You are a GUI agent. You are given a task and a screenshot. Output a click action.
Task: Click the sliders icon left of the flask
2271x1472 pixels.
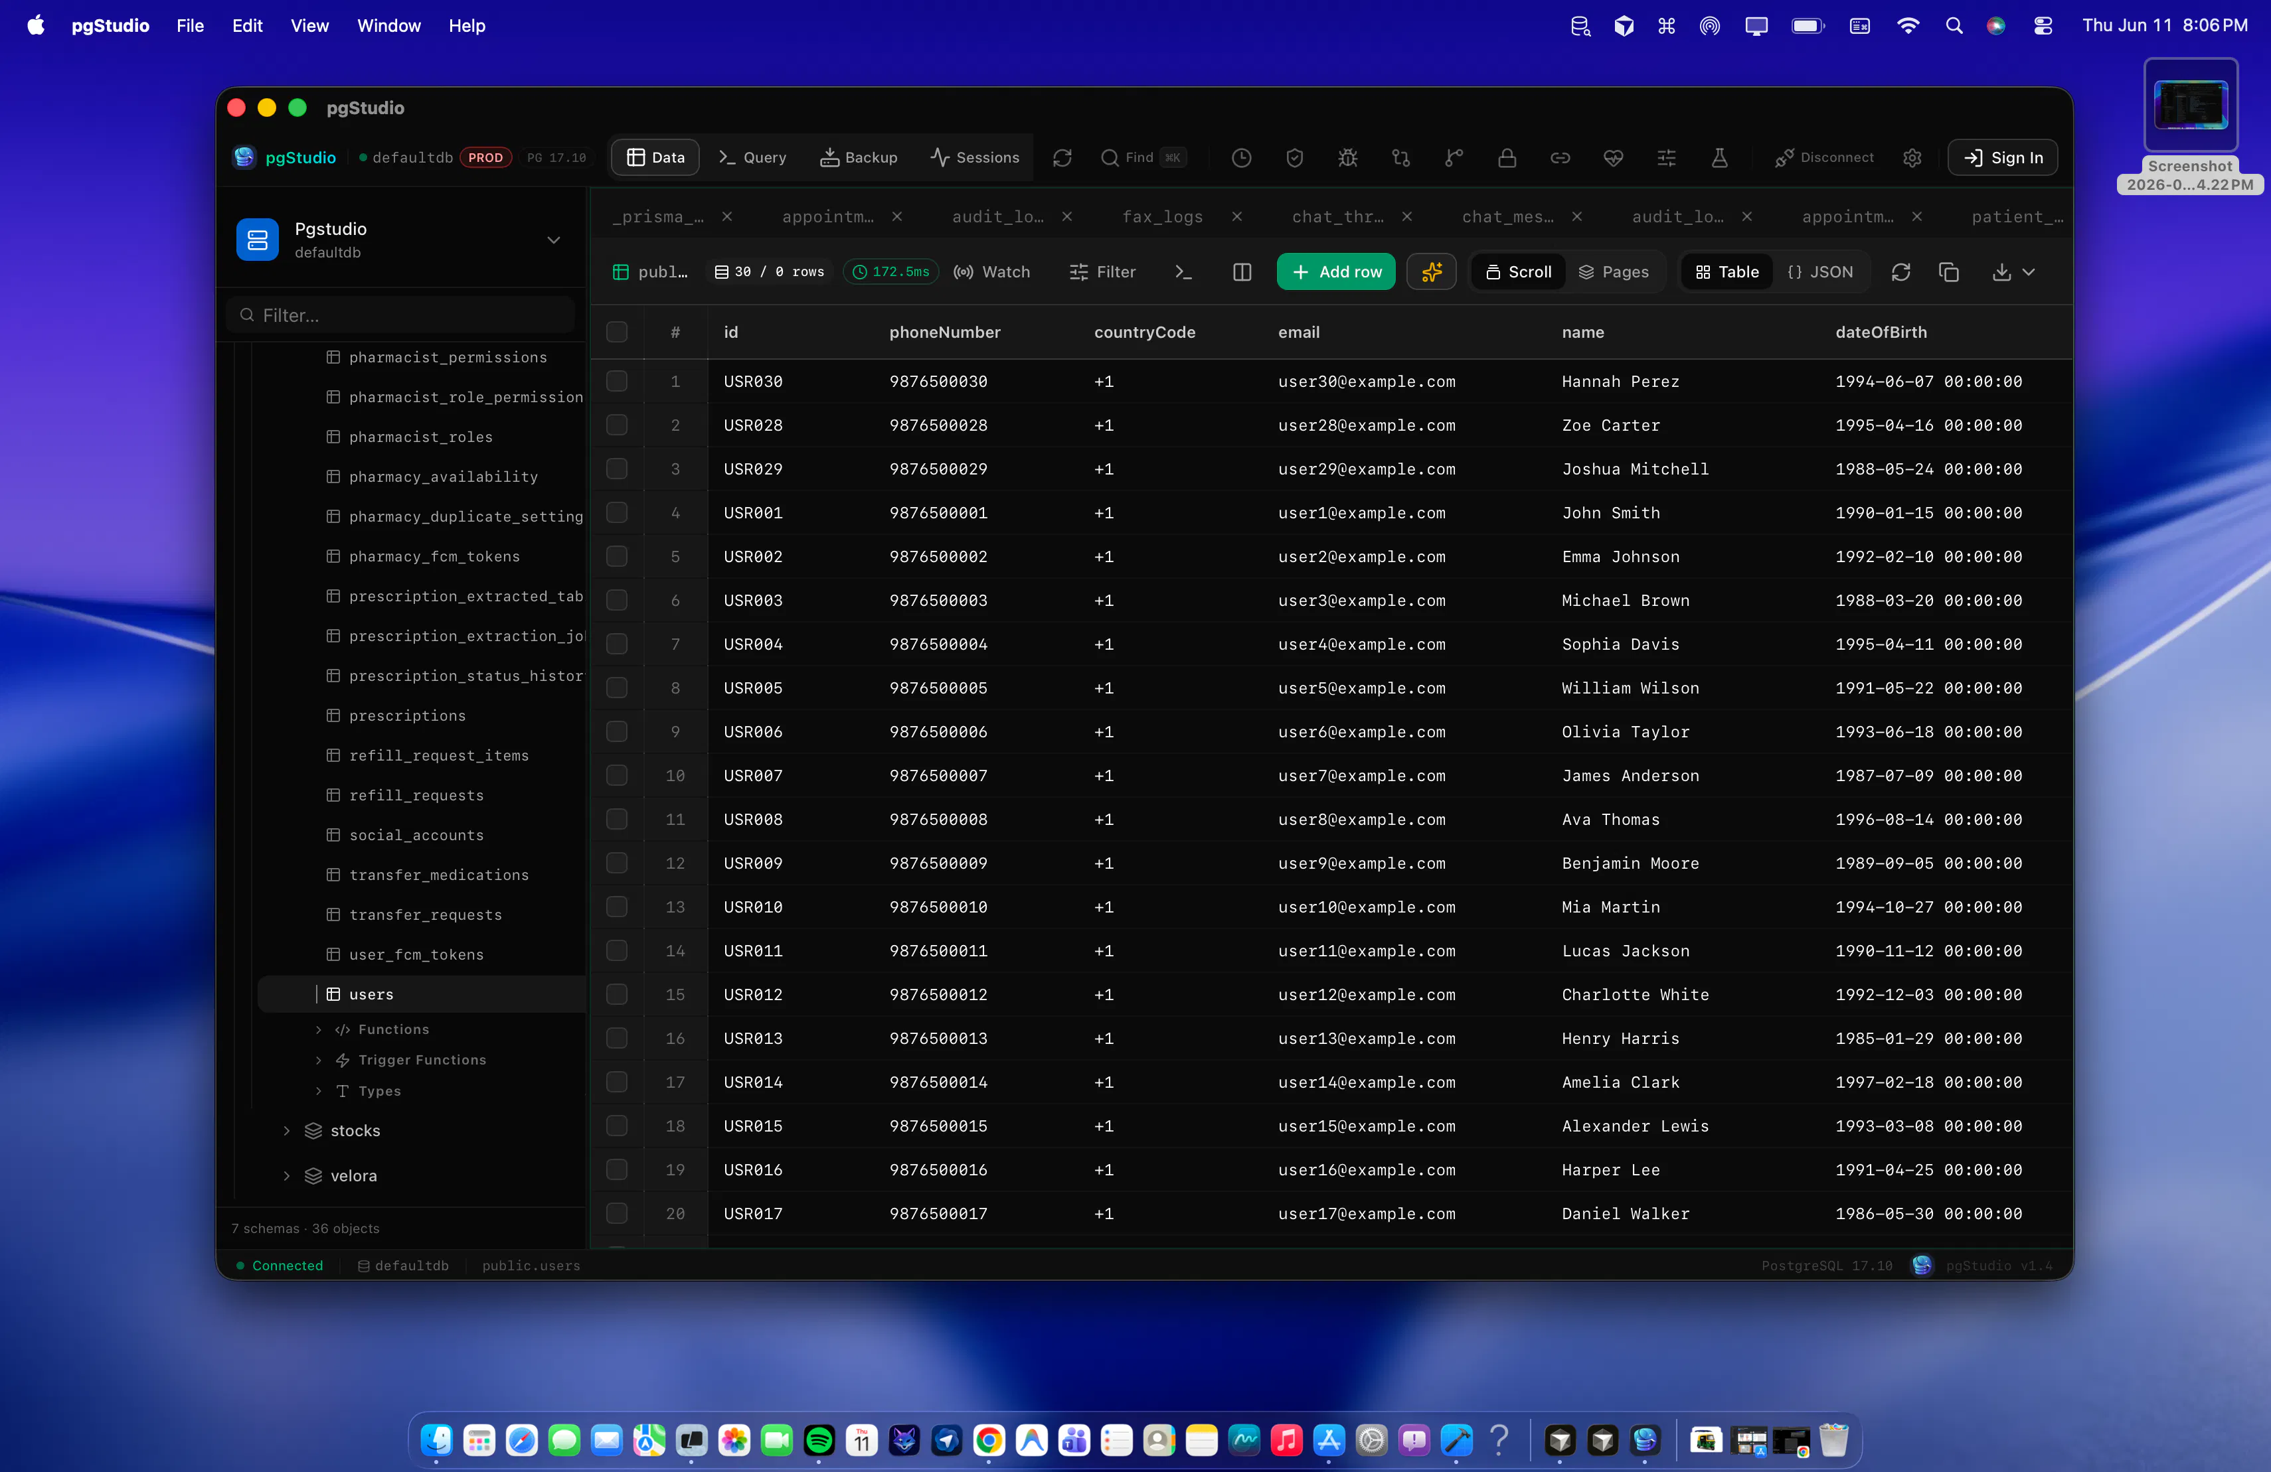1666,157
